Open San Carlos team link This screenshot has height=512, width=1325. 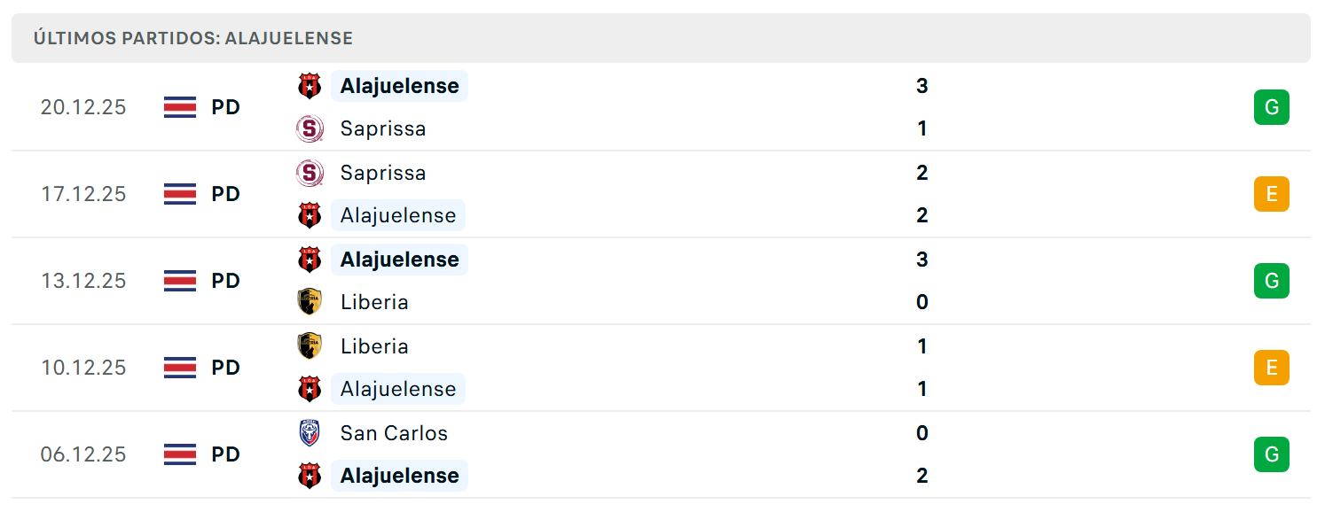(x=394, y=433)
